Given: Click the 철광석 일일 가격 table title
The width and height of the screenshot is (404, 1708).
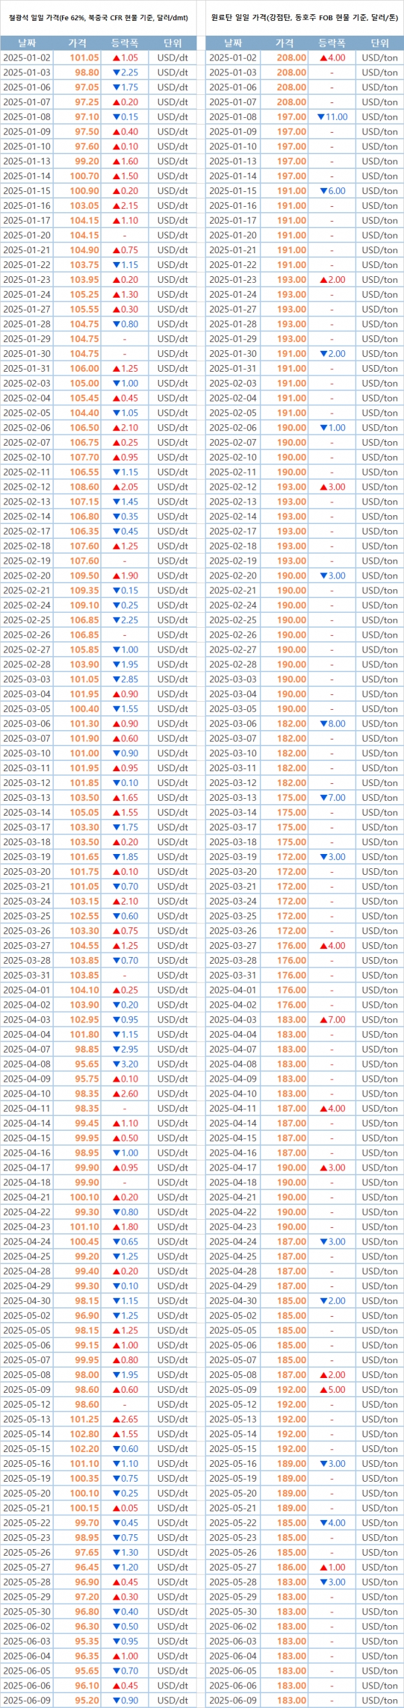Looking at the screenshot, I should click(x=98, y=18).
